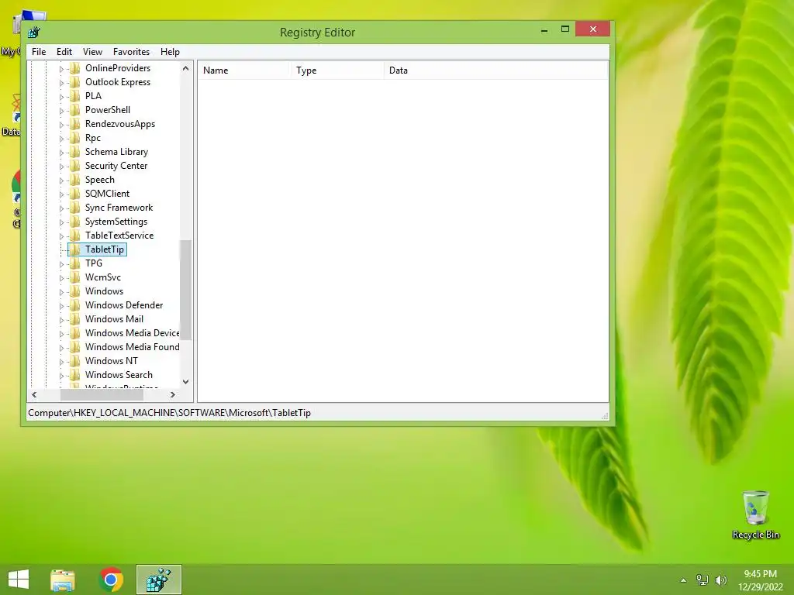Viewport: 794px width, 595px height.
Task: Click the TabletTip folder icon
Action: [x=75, y=249]
